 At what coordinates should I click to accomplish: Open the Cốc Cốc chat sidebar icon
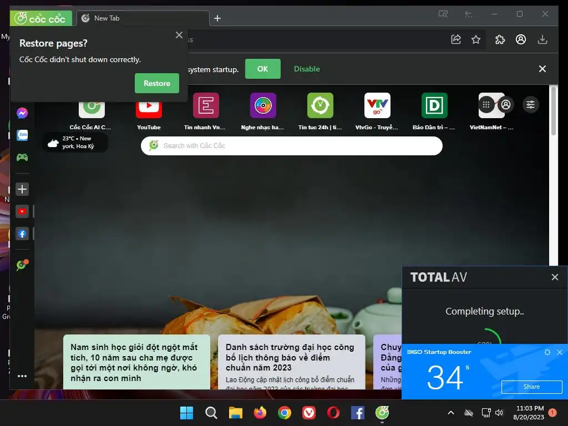tap(22, 265)
